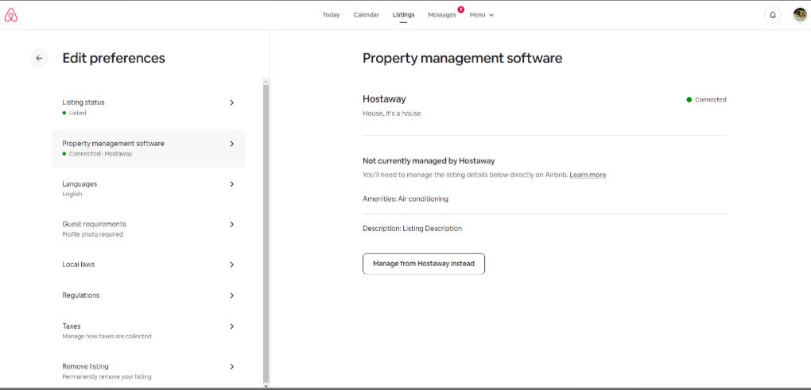
Task: Select Remove listing preference
Action: (x=149, y=371)
